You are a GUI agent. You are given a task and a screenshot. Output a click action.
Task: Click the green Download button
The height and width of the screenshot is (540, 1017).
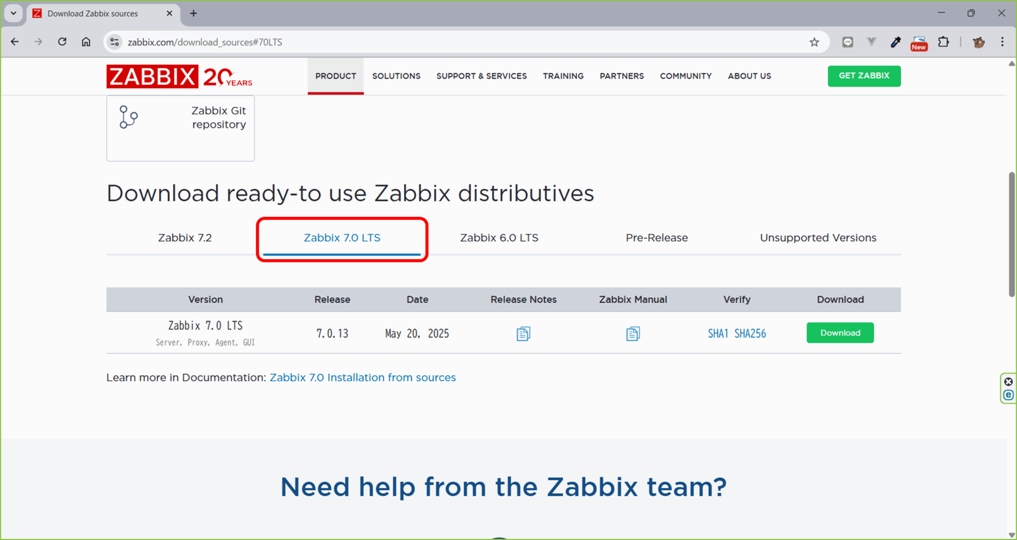pos(840,333)
